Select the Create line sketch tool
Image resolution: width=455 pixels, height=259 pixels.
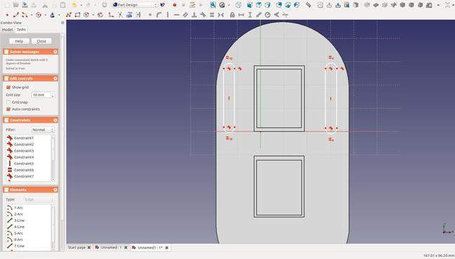(16, 15)
